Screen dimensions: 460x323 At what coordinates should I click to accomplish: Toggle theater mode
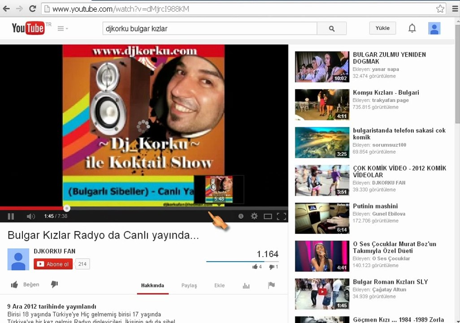click(x=268, y=217)
